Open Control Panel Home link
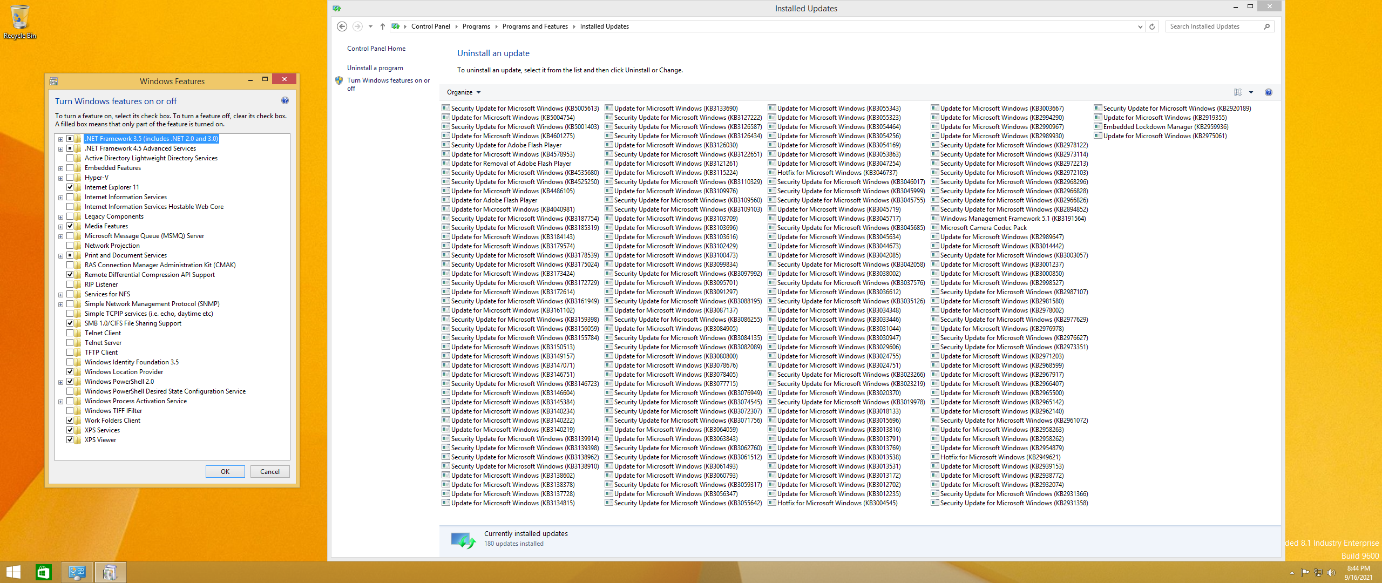This screenshot has width=1382, height=583. click(376, 49)
